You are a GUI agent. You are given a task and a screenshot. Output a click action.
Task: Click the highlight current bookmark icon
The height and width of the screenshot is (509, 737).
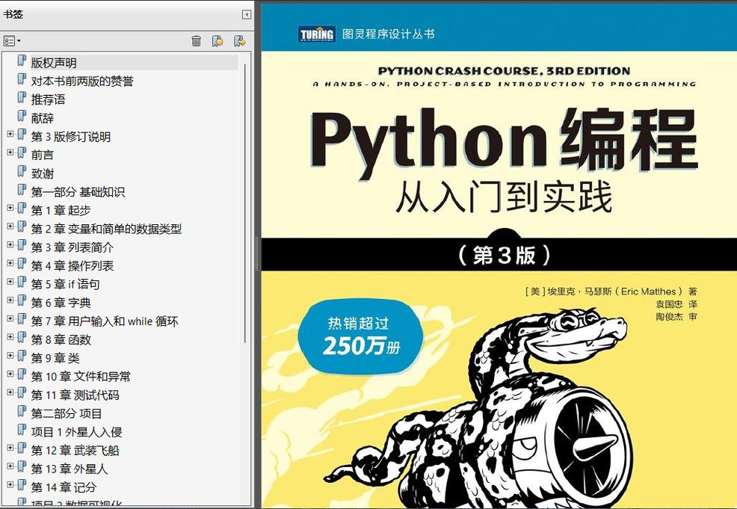238,42
